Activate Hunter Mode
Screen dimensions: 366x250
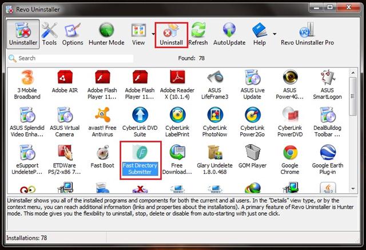click(x=106, y=34)
